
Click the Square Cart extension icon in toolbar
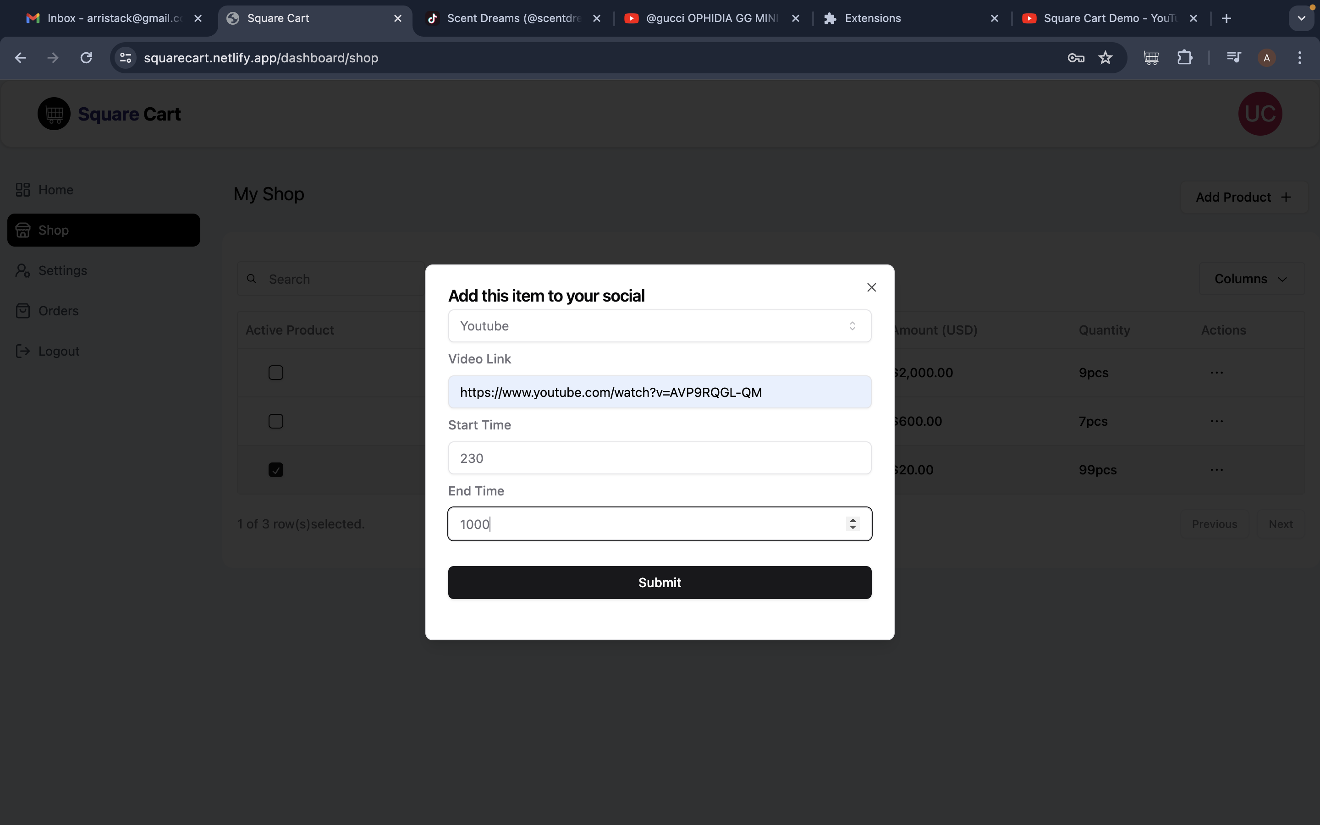1151,58
